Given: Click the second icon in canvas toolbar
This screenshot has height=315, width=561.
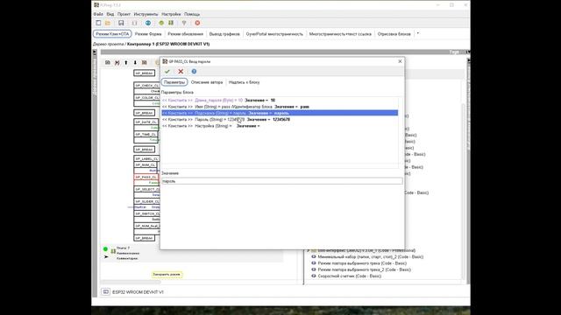Looking at the screenshot, I should pyautogui.click(x=117, y=62).
